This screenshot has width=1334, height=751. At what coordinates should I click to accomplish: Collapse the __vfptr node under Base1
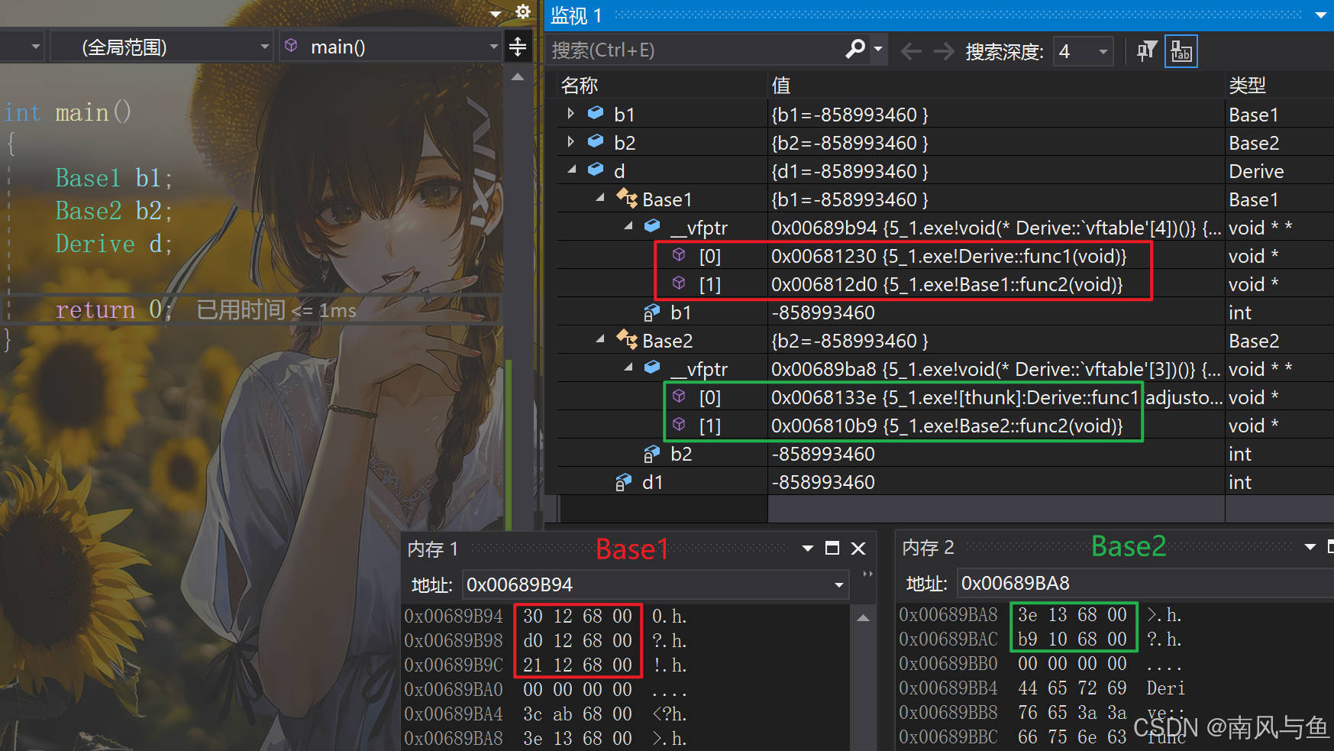(628, 226)
